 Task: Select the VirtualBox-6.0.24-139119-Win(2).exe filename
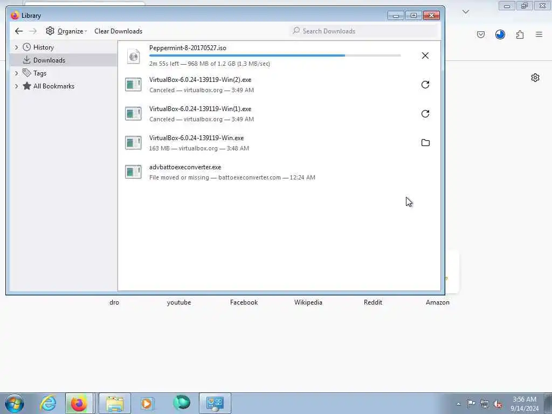point(201,80)
